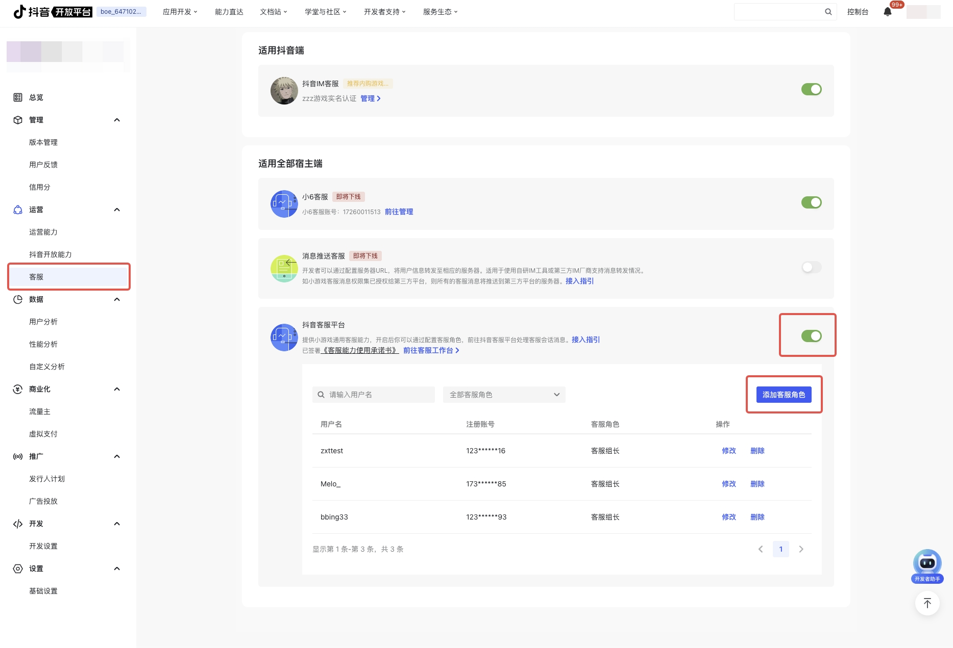
Task: Select 版本管理 in the sidebar
Action: (x=43, y=142)
